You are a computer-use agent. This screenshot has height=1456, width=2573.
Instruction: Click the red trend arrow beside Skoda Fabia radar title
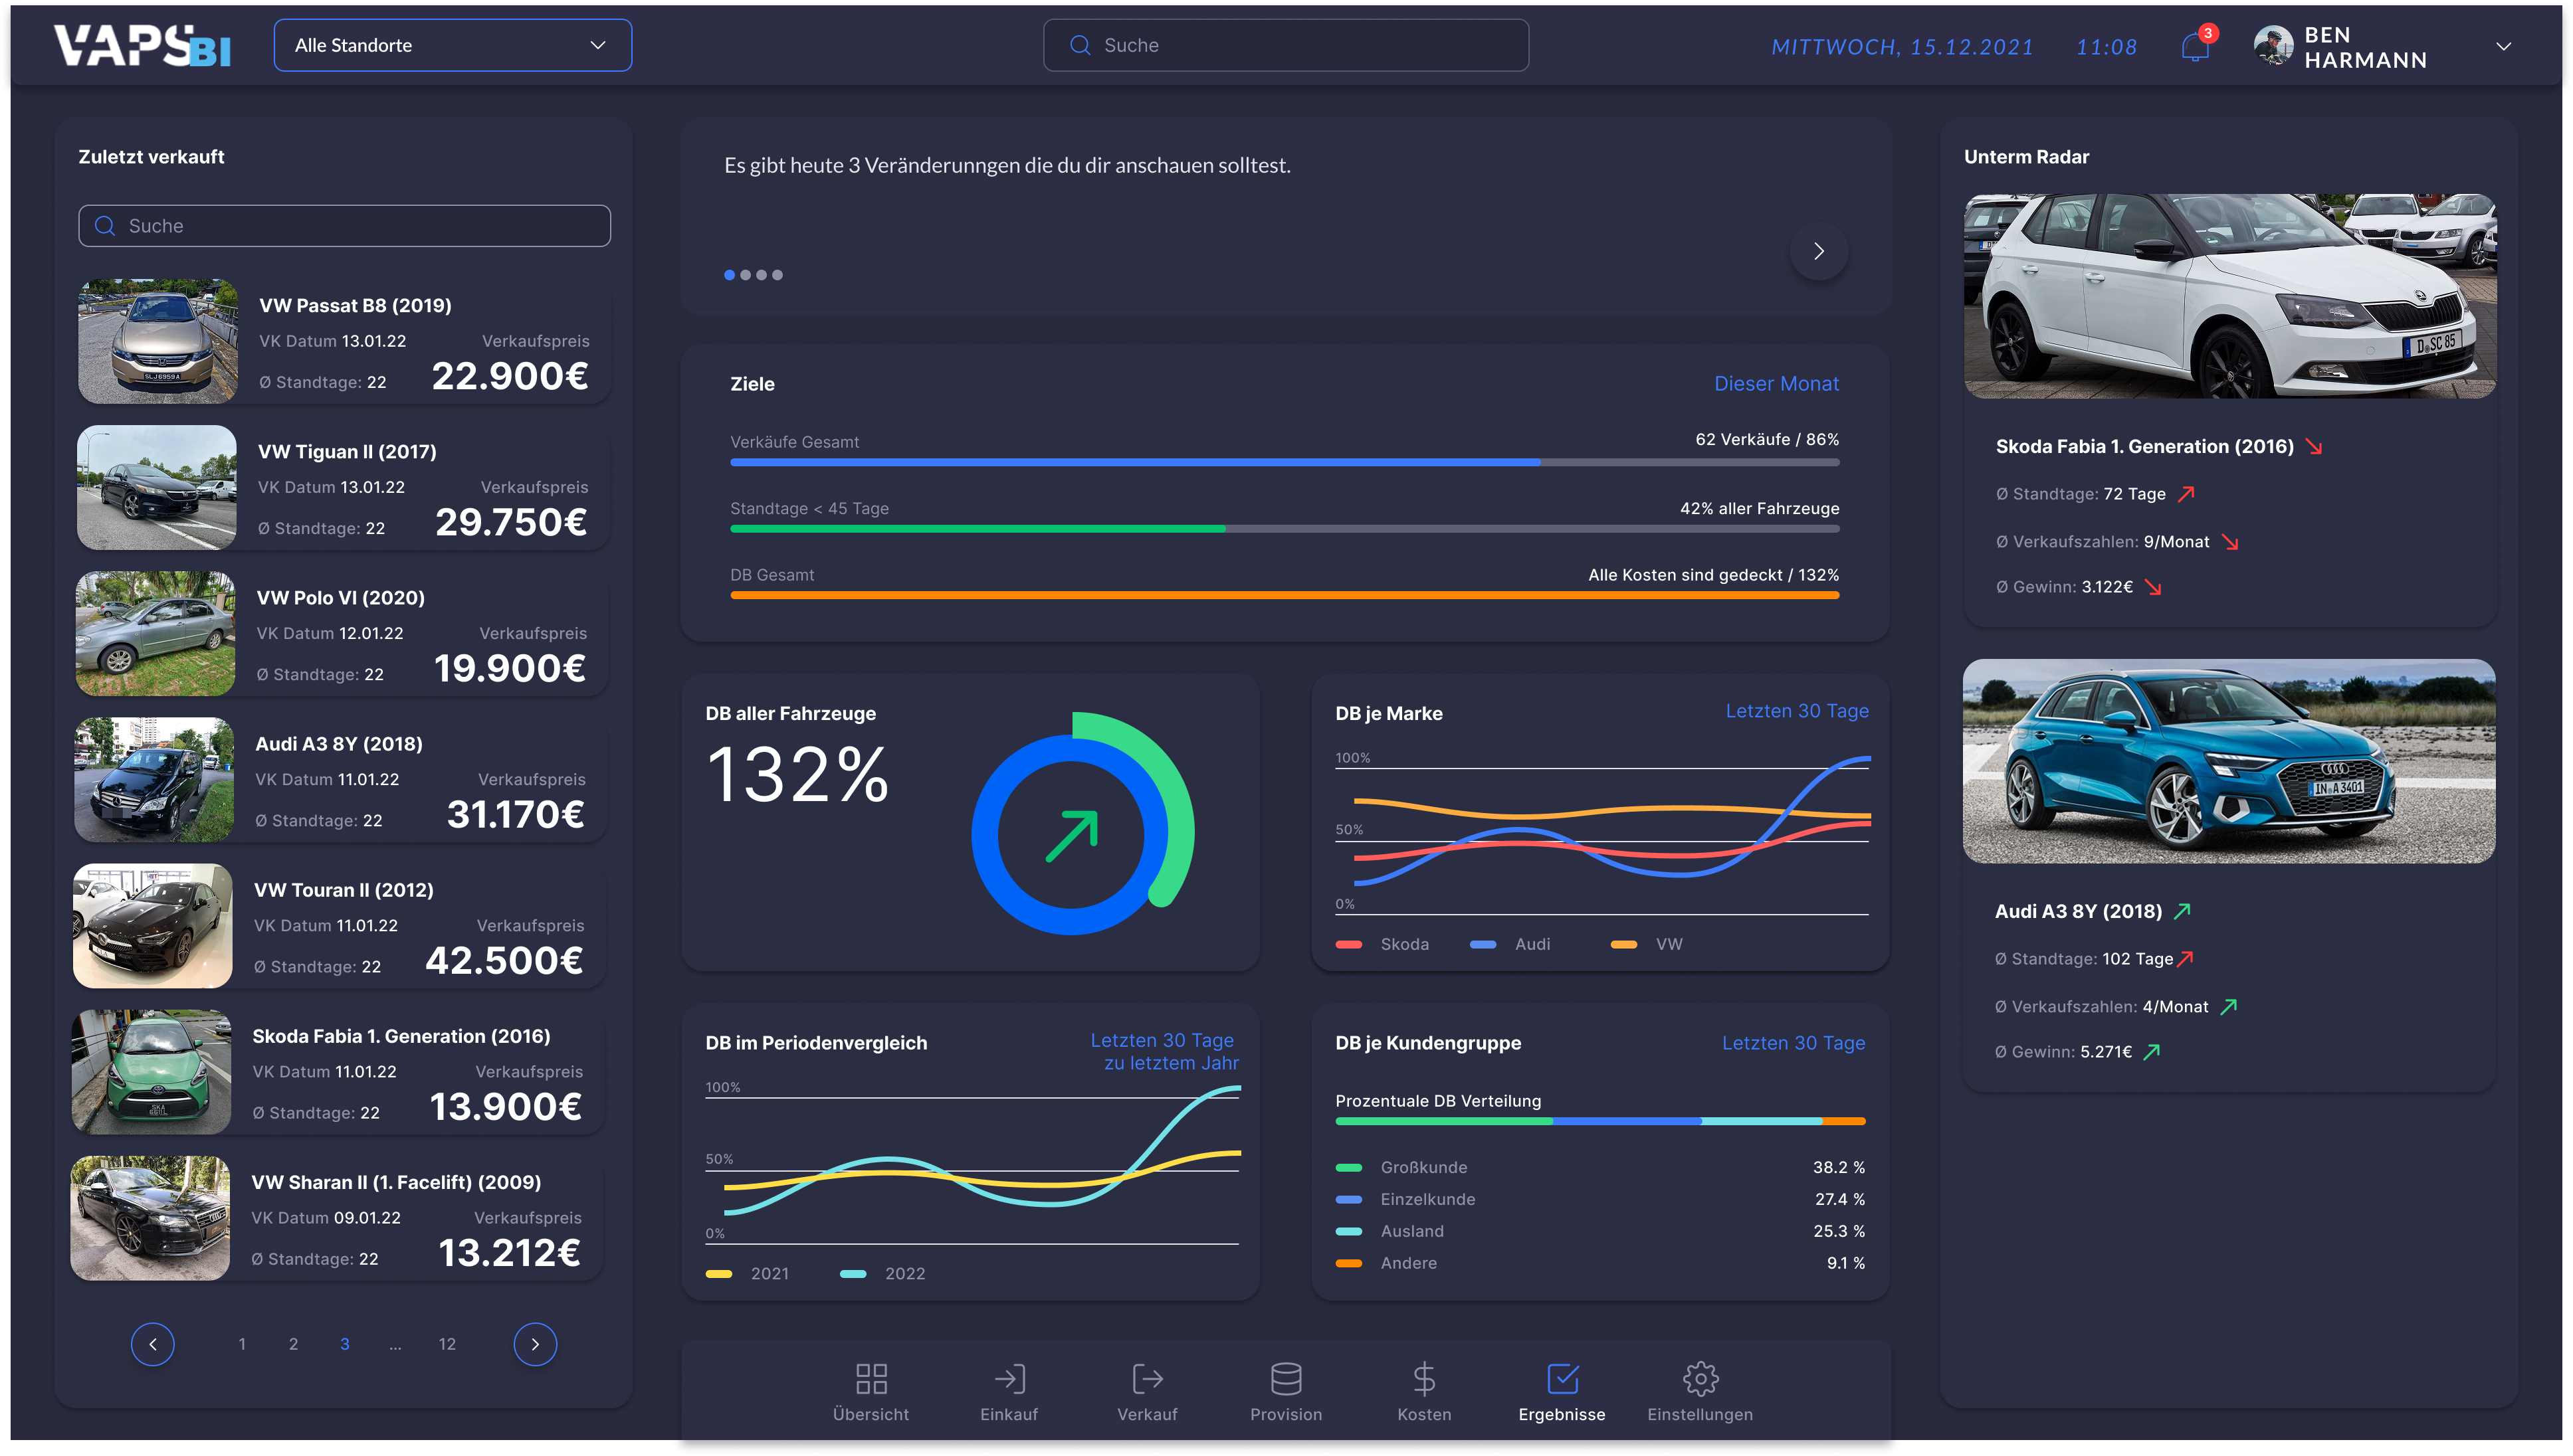click(x=2314, y=447)
